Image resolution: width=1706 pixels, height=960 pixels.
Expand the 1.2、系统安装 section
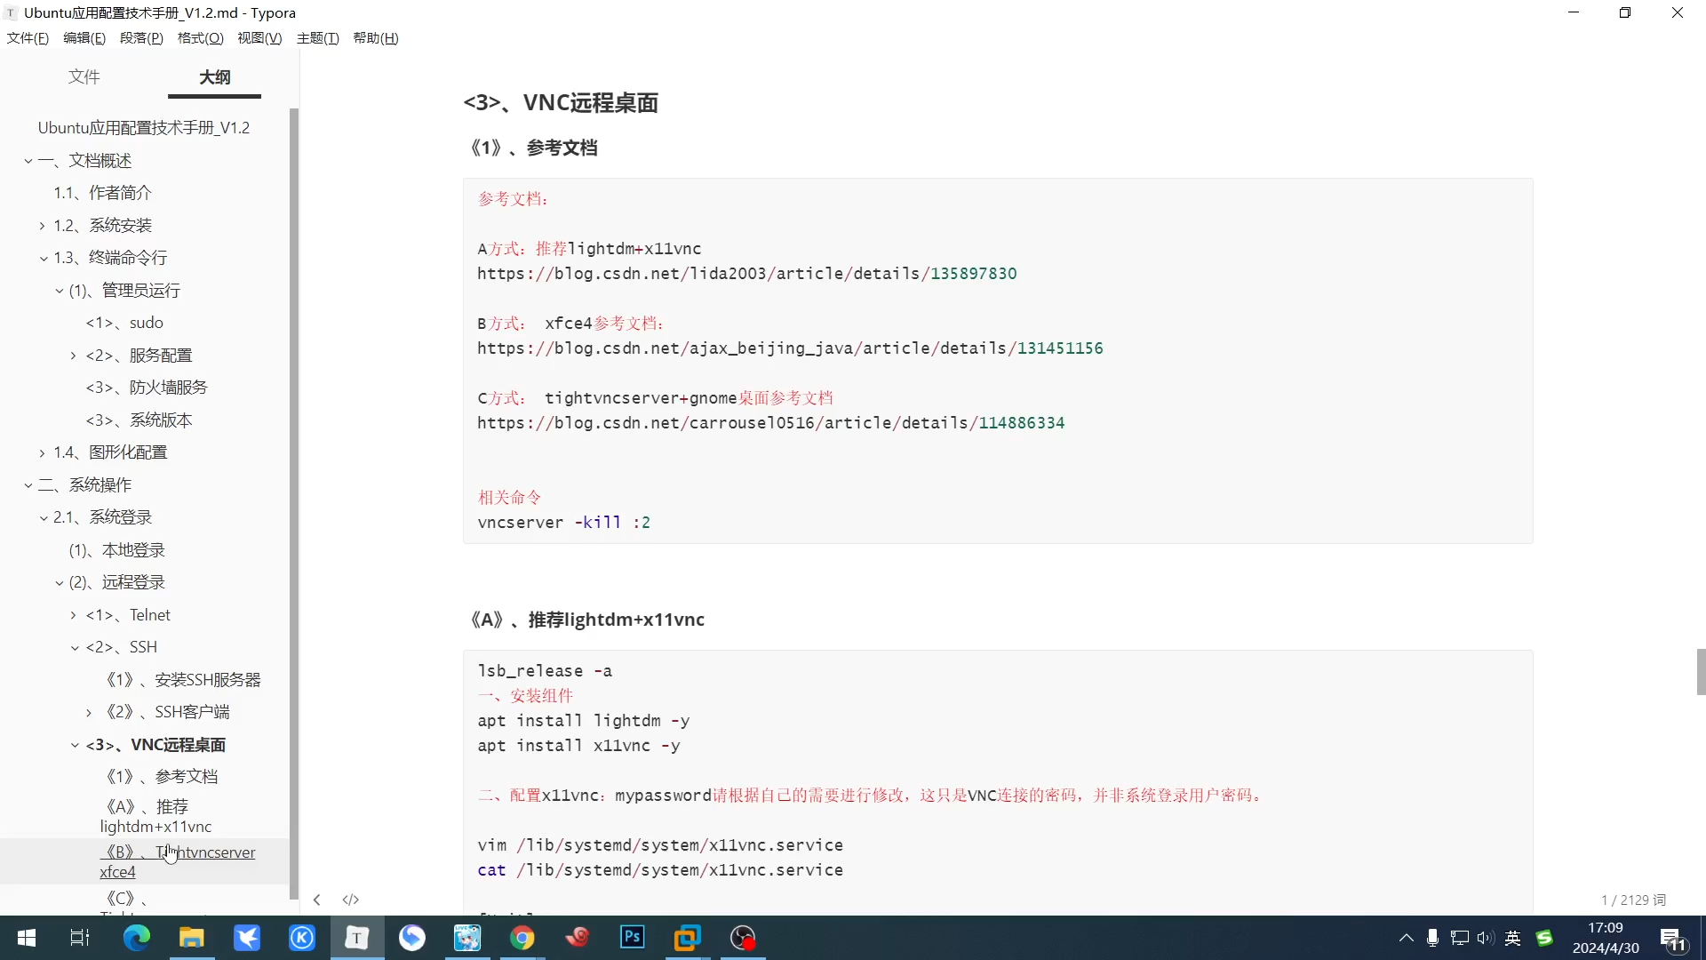click(x=41, y=225)
